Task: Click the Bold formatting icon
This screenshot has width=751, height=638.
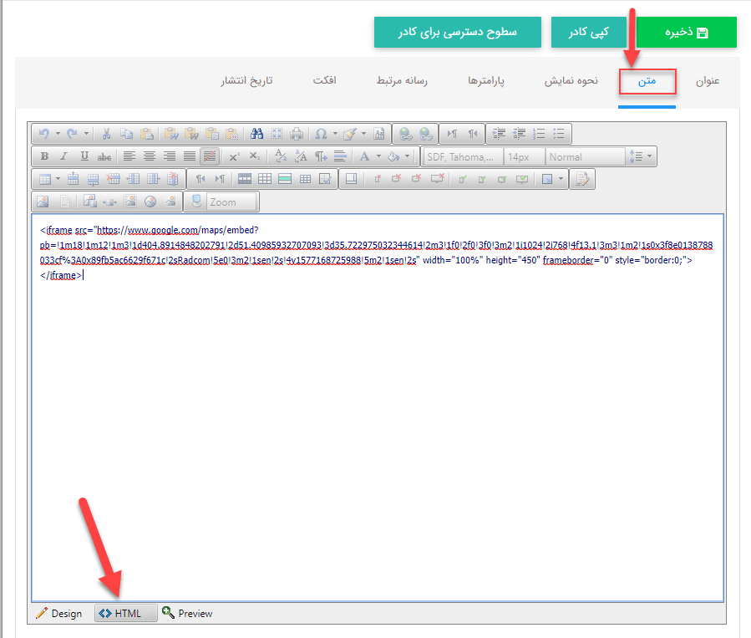Action: coord(44,156)
